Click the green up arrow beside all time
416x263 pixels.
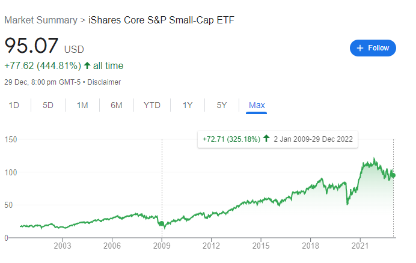pyautogui.click(x=88, y=65)
